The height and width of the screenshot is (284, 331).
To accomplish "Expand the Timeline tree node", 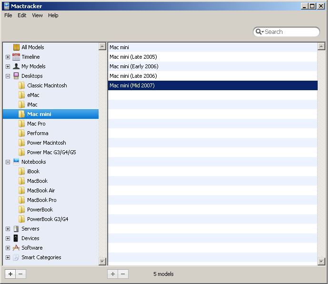I will 8,57.
